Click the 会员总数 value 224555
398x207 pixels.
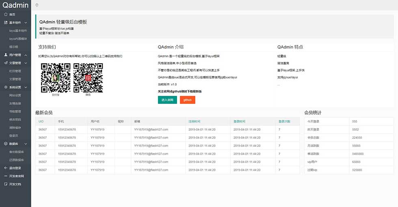pos(357,138)
